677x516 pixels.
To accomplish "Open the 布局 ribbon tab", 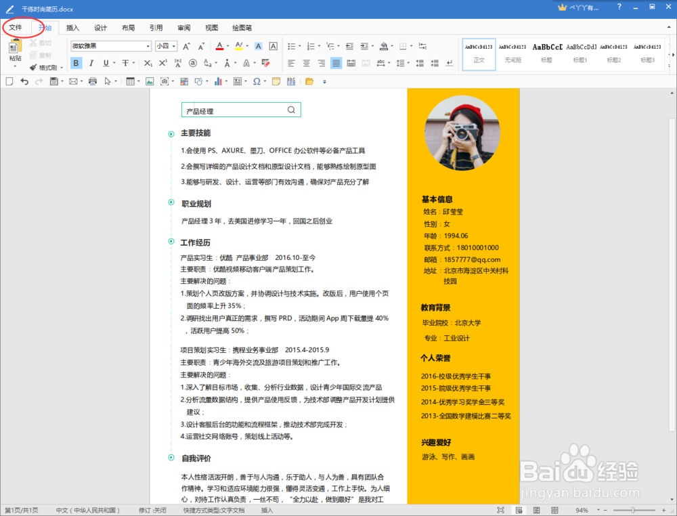I will [x=128, y=28].
